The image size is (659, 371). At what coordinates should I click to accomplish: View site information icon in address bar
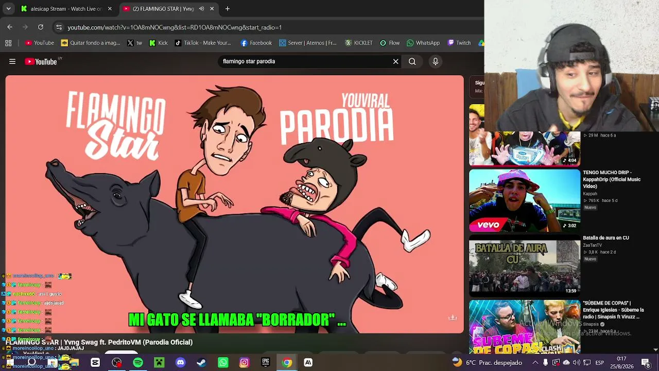click(59, 27)
